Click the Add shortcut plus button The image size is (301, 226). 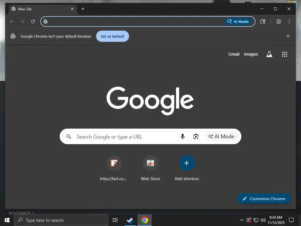click(187, 163)
